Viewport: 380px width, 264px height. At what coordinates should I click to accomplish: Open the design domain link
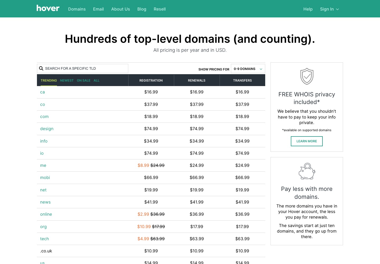(x=47, y=129)
